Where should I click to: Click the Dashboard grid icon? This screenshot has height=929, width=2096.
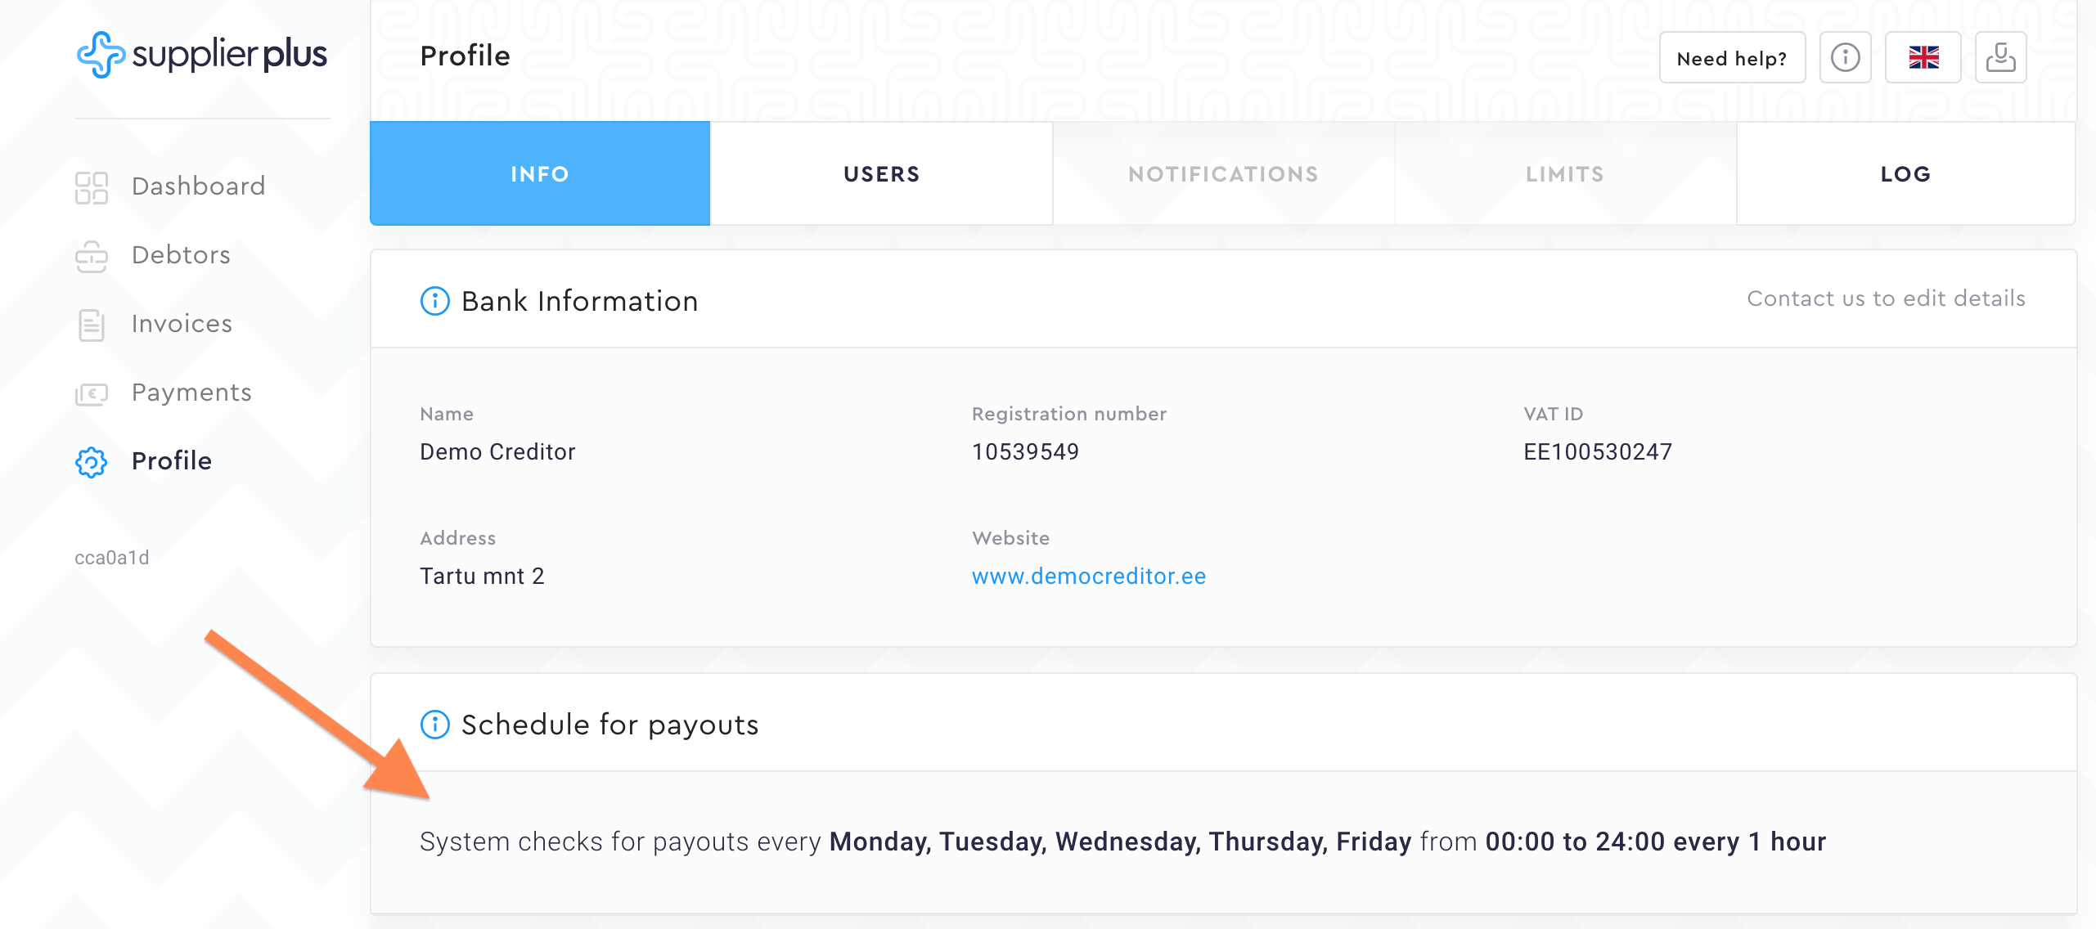coord(92,187)
